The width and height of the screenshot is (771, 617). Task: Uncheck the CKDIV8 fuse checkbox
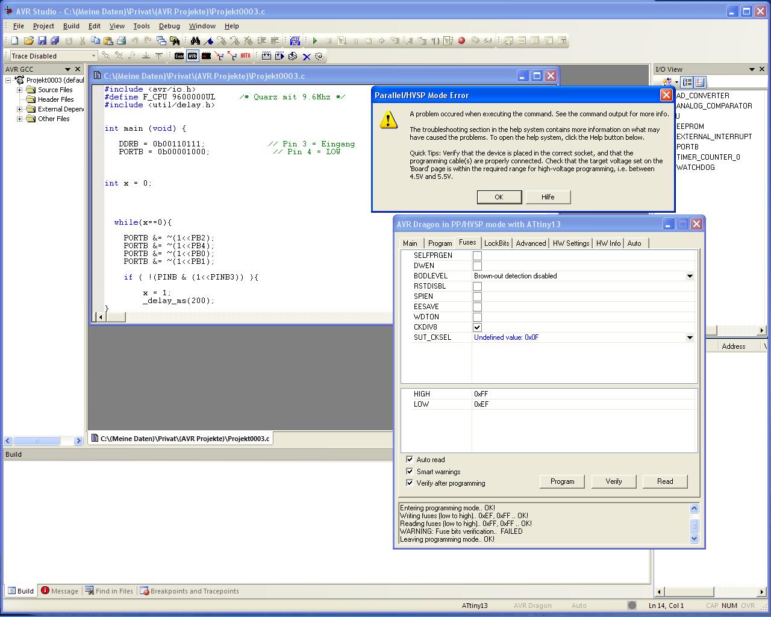[477, 327]
